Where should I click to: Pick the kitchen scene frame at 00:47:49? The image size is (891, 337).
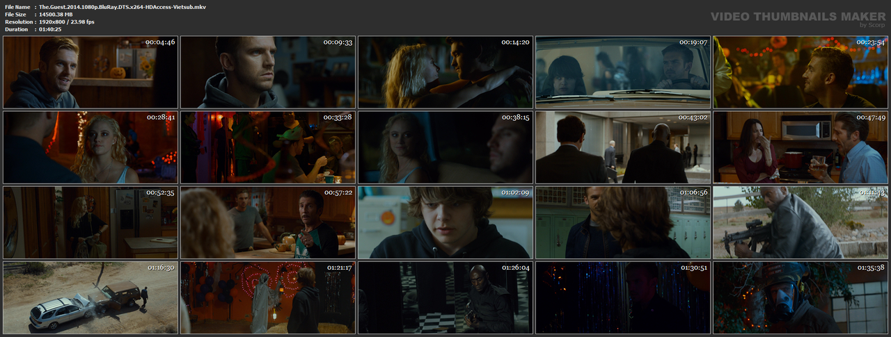801,147
